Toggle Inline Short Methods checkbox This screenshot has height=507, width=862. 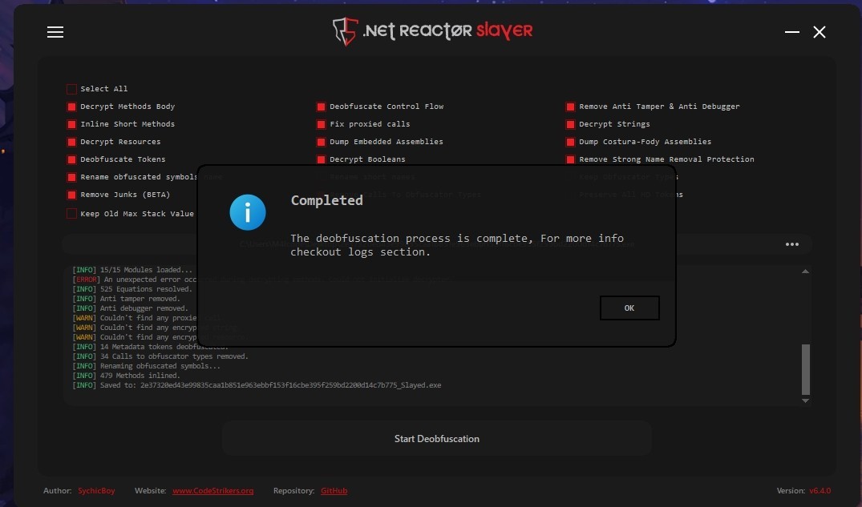click(x=71, y=124)
